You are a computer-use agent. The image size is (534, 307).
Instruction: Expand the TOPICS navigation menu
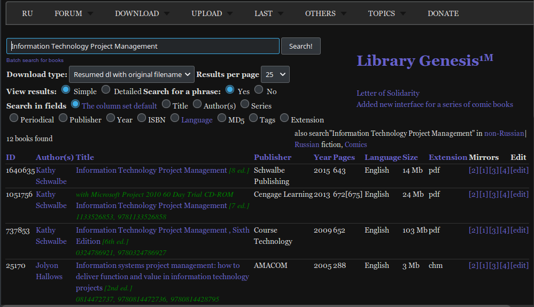click(x=387, y=13)
